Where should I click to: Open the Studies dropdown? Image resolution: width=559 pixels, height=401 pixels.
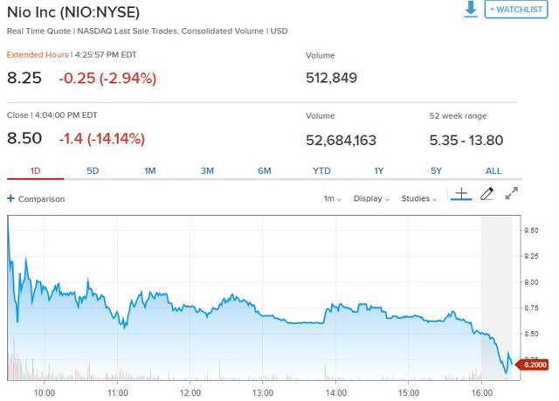[x=419, y=198]
